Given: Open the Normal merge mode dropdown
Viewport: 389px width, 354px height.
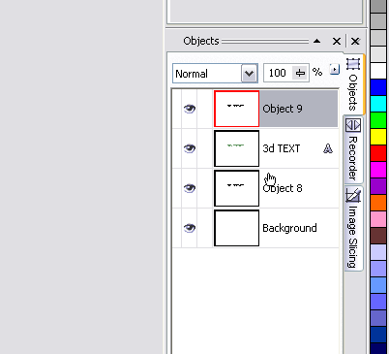Looking at the screenshot, I should click(250, 74).
